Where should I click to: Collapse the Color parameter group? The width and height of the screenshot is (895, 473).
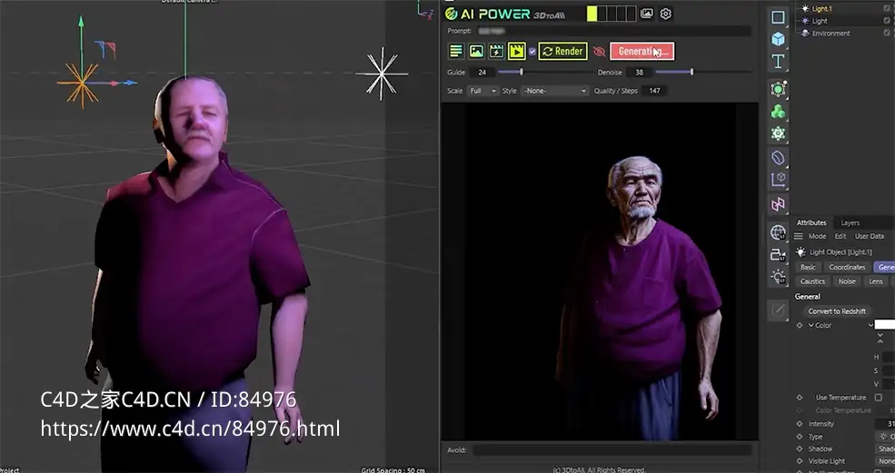811,325
